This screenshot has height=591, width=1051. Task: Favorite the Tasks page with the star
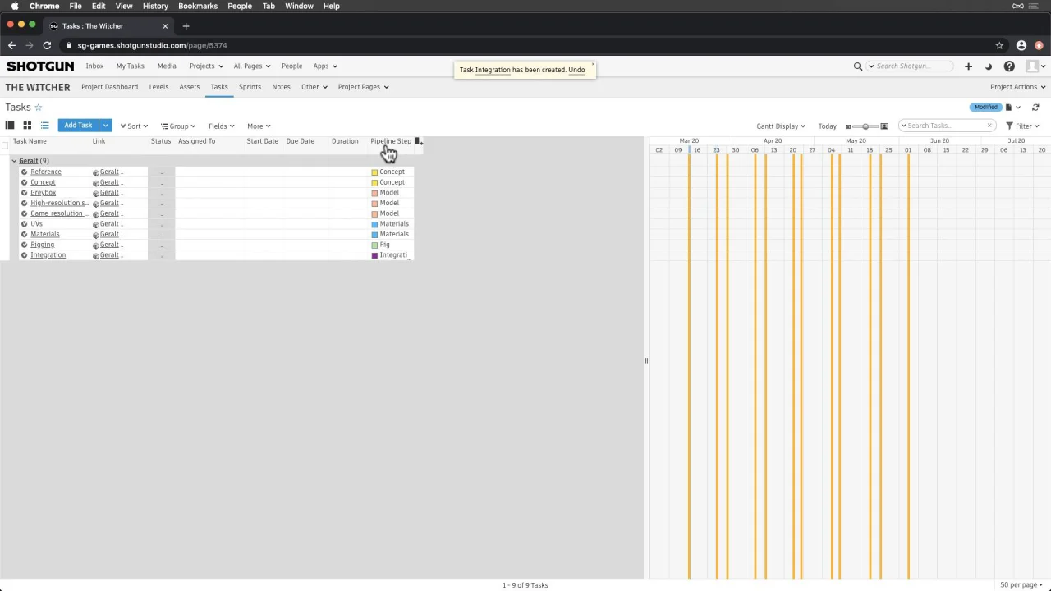click(x=38, y=108)
